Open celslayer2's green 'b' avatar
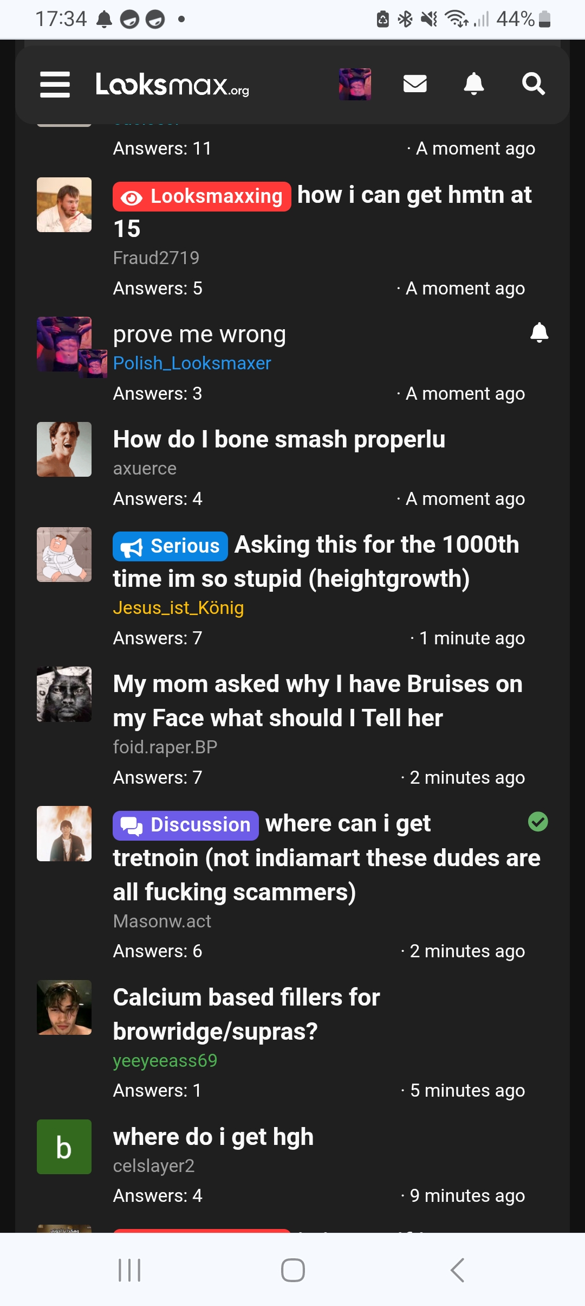 click(x=63, y=1147)
